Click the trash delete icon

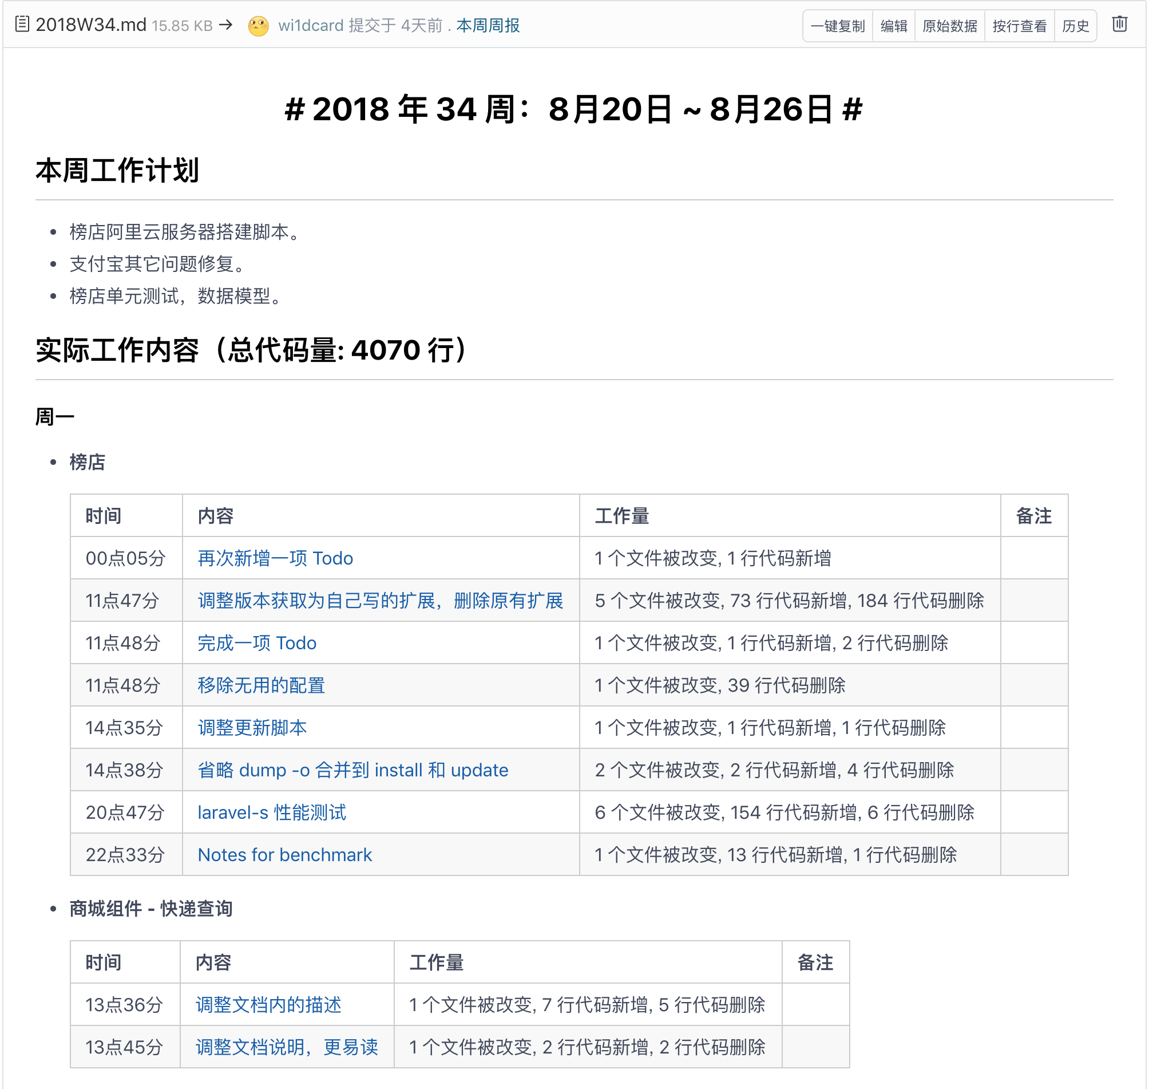coord(1120,25)
